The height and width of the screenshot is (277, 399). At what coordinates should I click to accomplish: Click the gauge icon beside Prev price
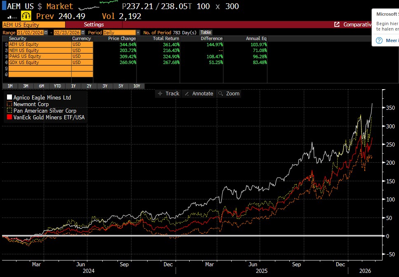click(26, 16)
